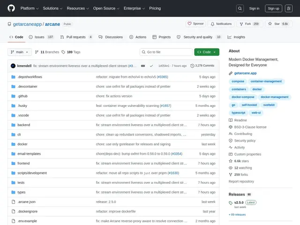Open the + 89 releases link

237,215
